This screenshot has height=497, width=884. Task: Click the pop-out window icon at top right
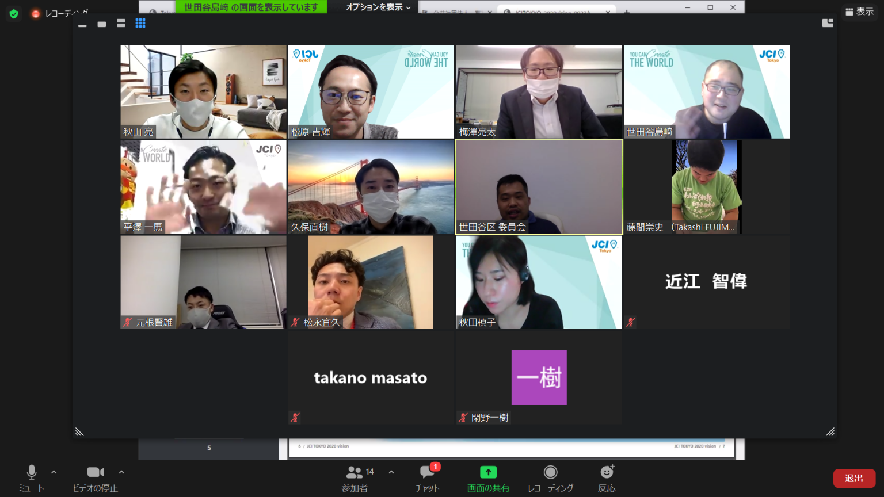coord(828,23)
